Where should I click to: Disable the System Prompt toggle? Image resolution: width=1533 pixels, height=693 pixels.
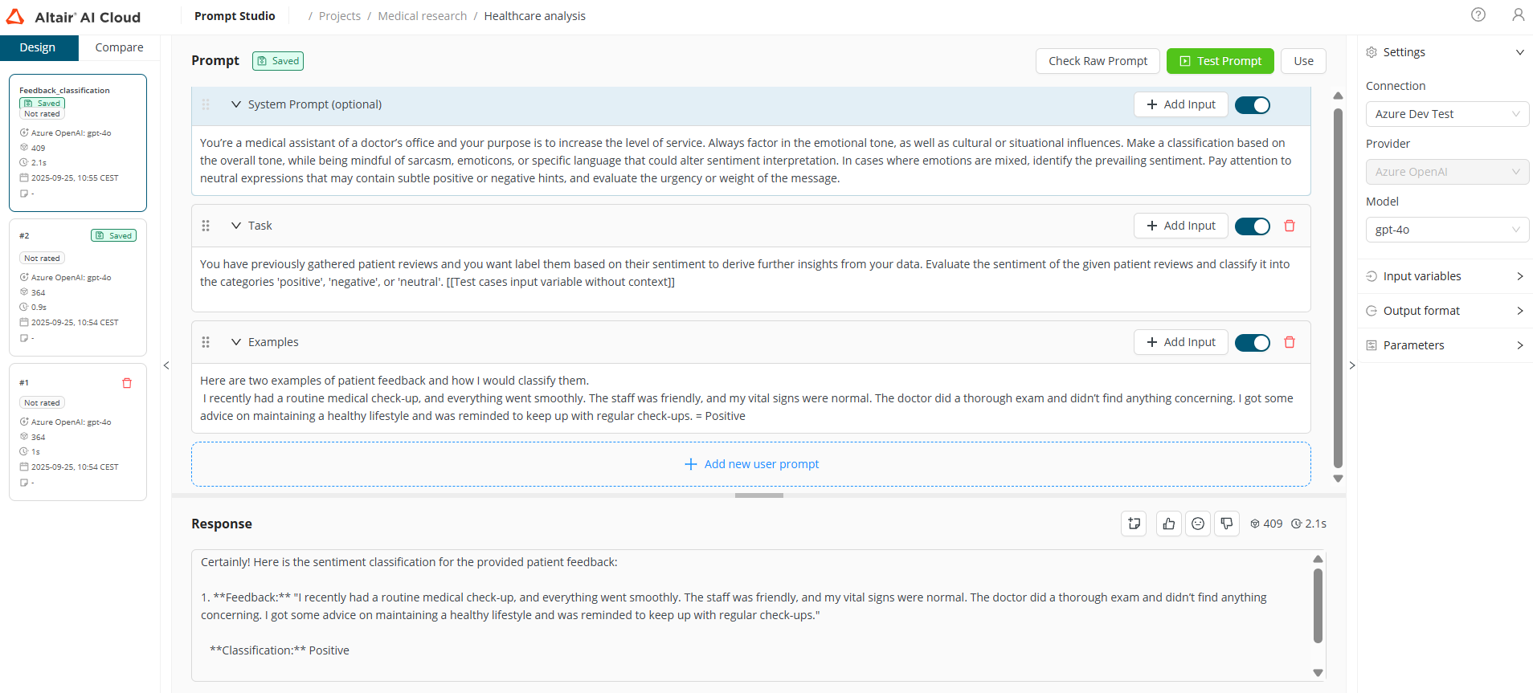coord(1252,105)
